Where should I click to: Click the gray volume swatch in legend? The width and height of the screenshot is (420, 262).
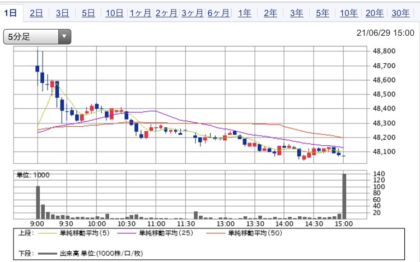click(48, 254)
